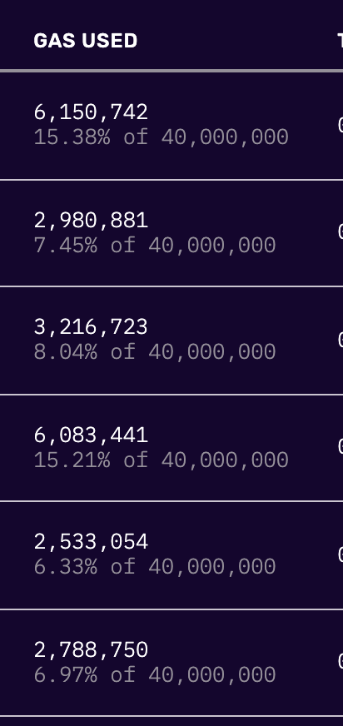Click the 7.45% of 40,000,000 text
343x726 pixels.
pyautogui.click(x=155, y=246)
